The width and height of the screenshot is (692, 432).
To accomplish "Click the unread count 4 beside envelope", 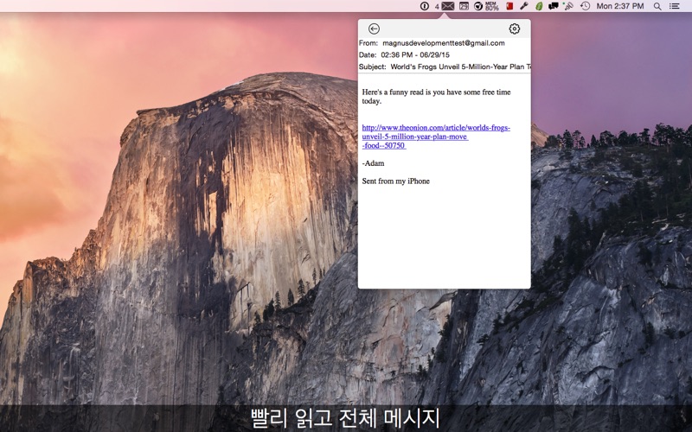I will [437, 7].
